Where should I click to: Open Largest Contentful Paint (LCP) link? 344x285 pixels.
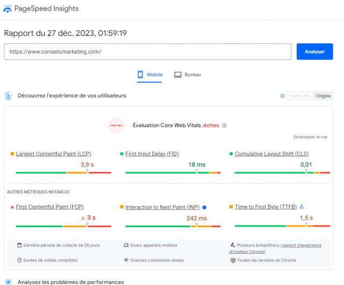tap(53, 154)
